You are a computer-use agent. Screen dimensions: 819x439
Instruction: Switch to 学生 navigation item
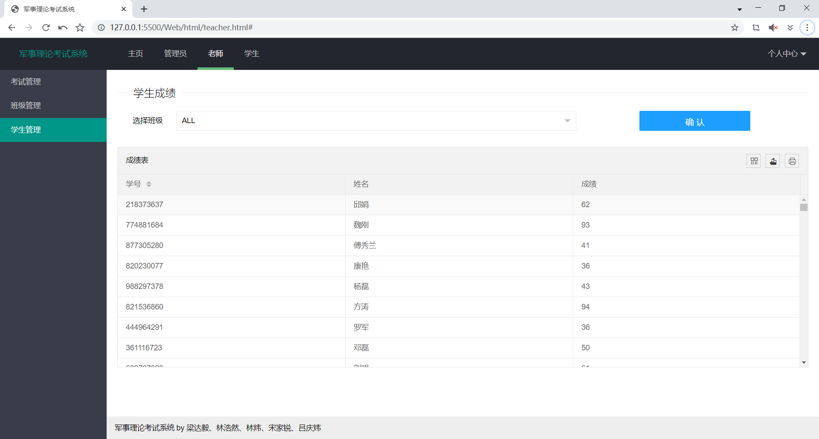[252, 54]
